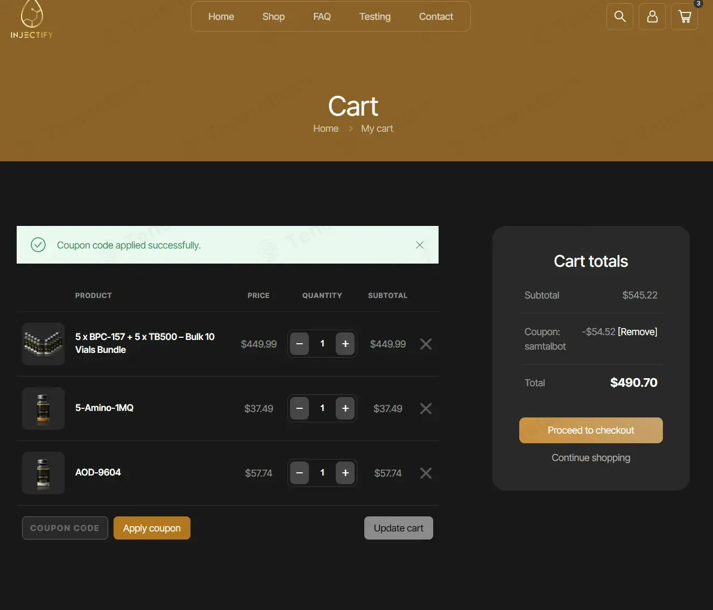This screenshot has width=713, height=610.
Task: Open the BPC-157 + TB500 bundle product link
Action: [145, 343]
